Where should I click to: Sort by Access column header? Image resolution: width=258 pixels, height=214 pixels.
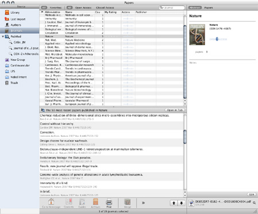tap(128, 12)
